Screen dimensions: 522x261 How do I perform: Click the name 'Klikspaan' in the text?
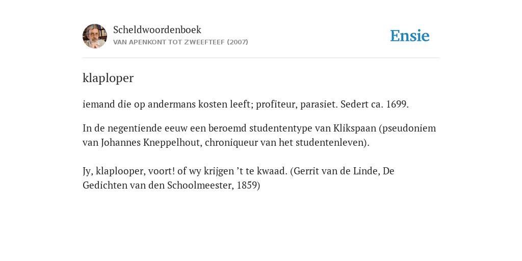(355, 128)
